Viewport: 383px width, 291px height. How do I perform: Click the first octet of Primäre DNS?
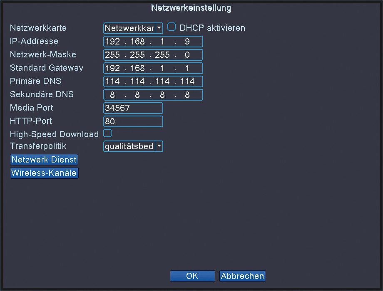pos(112,81)
